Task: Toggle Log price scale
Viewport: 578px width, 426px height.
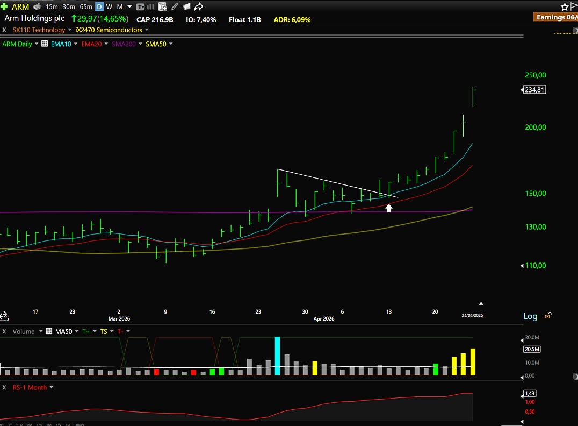Action: (530, 316)
